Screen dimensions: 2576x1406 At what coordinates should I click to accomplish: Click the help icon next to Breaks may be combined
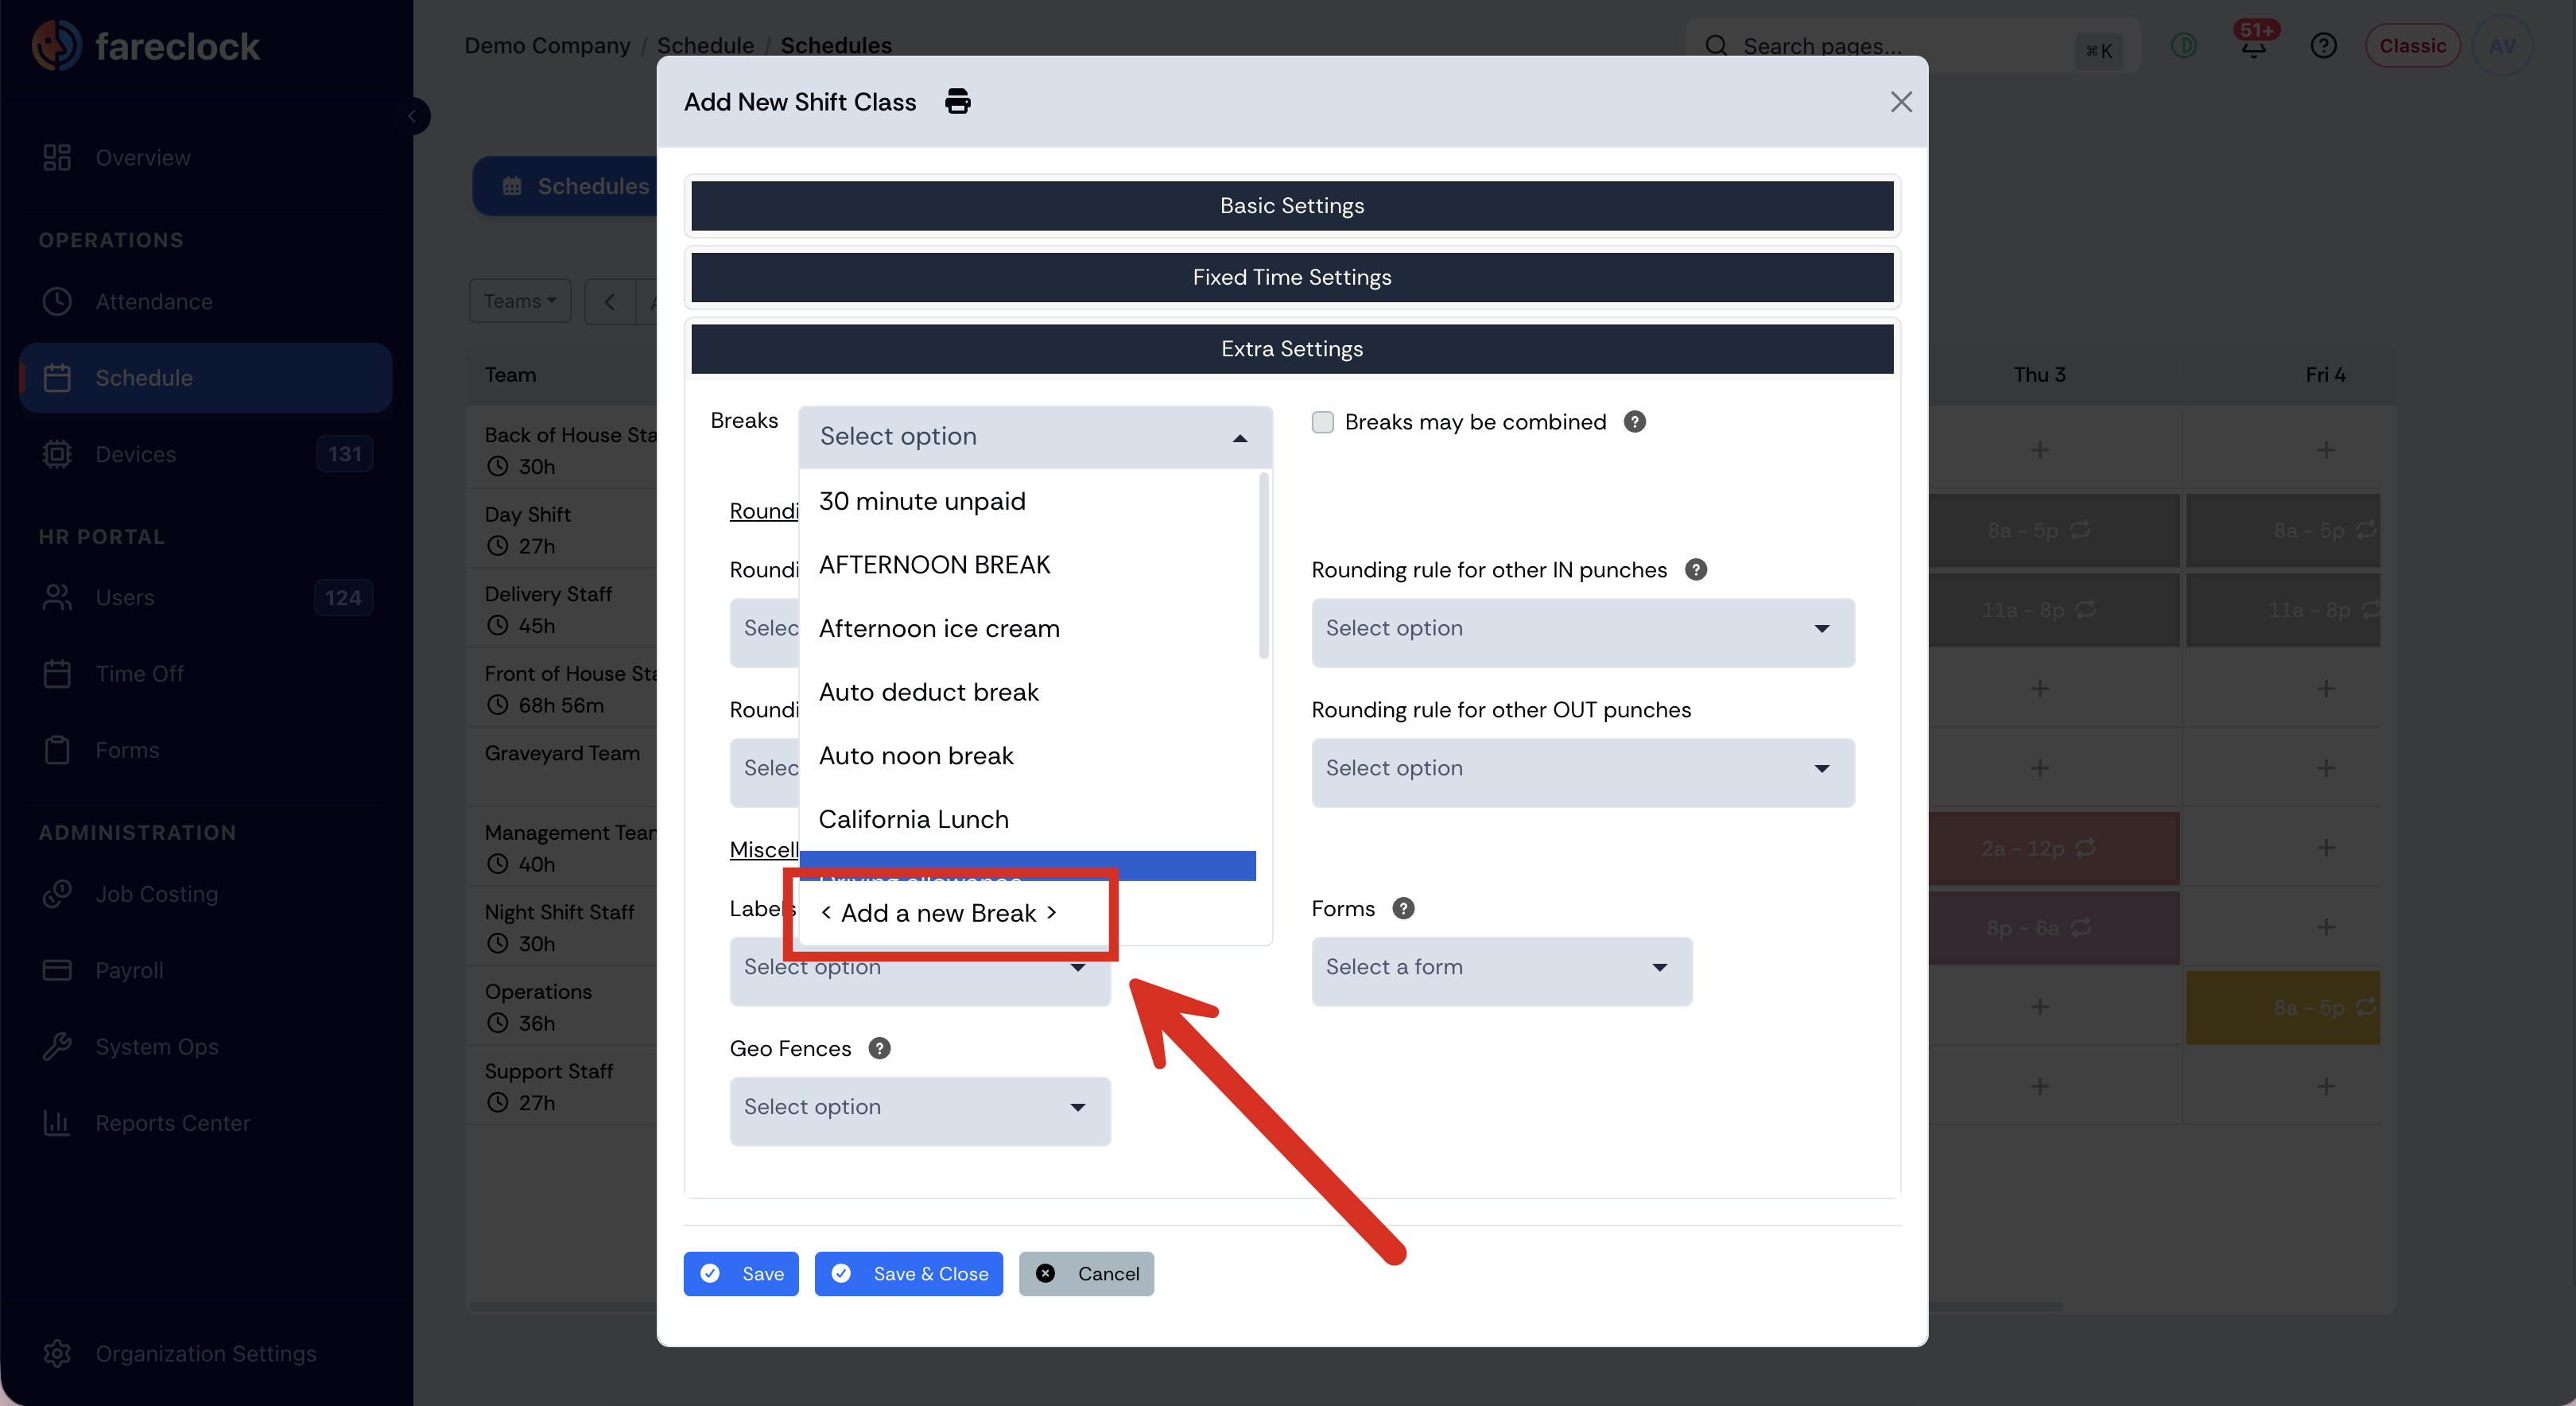[x=1634, y=422]
